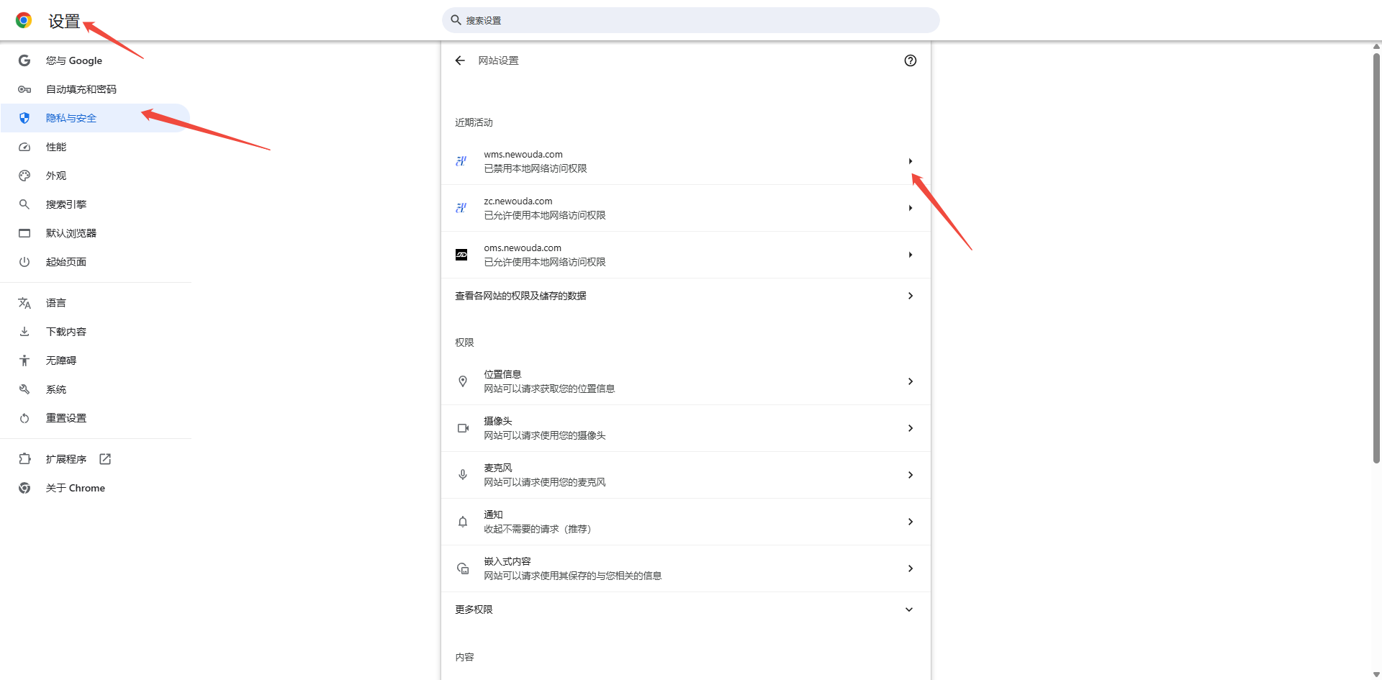Click the 麦克风 microphone icon
The width and height of the screenshot is (1382, 680).
click(463, 475)
